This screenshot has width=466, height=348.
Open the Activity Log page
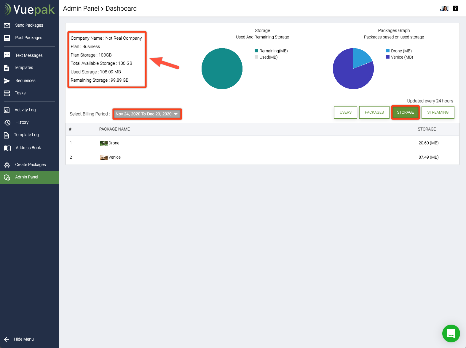(25, 110)
